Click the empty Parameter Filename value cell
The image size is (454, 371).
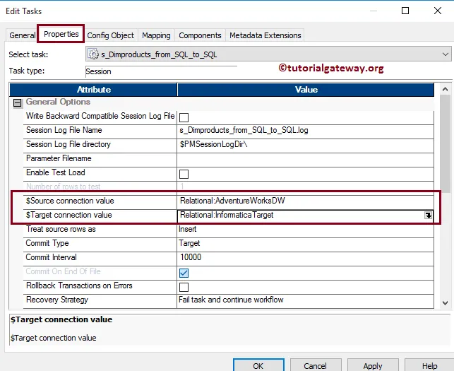[x=305, y=158]
